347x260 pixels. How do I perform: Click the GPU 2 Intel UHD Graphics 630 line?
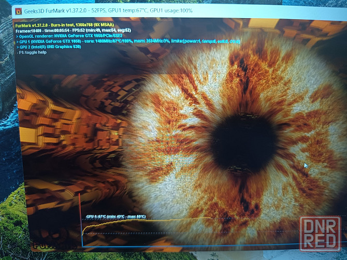[x=49, y=47]
